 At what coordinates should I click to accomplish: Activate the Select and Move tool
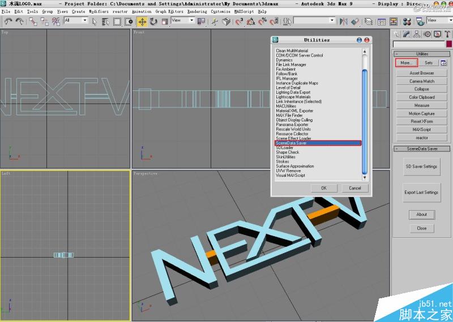point(142,21)
